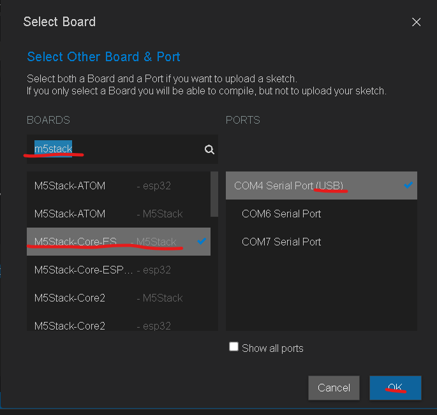Select M5Stack-ATOM esp32 board
Viewport: 437px width, 415px height.
pos(119,186)
